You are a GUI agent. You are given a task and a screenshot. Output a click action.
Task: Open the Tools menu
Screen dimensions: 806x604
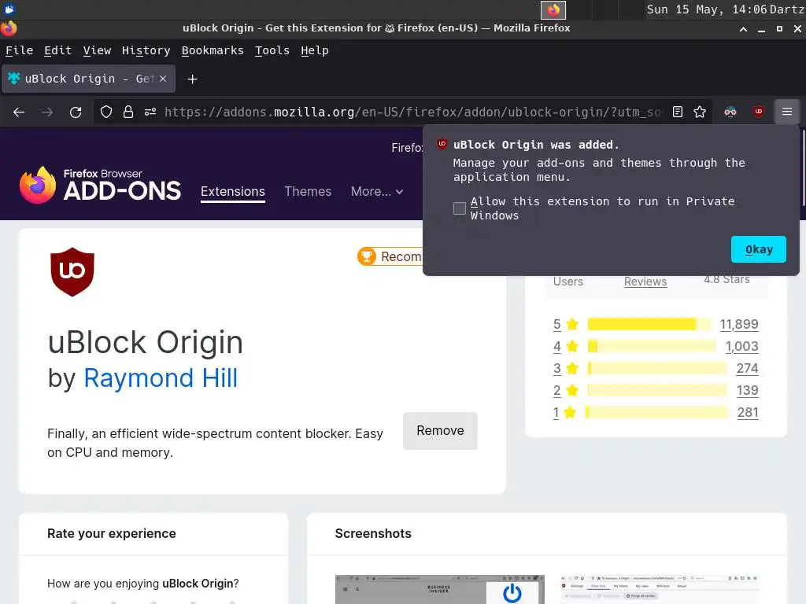tap(272, 50)
